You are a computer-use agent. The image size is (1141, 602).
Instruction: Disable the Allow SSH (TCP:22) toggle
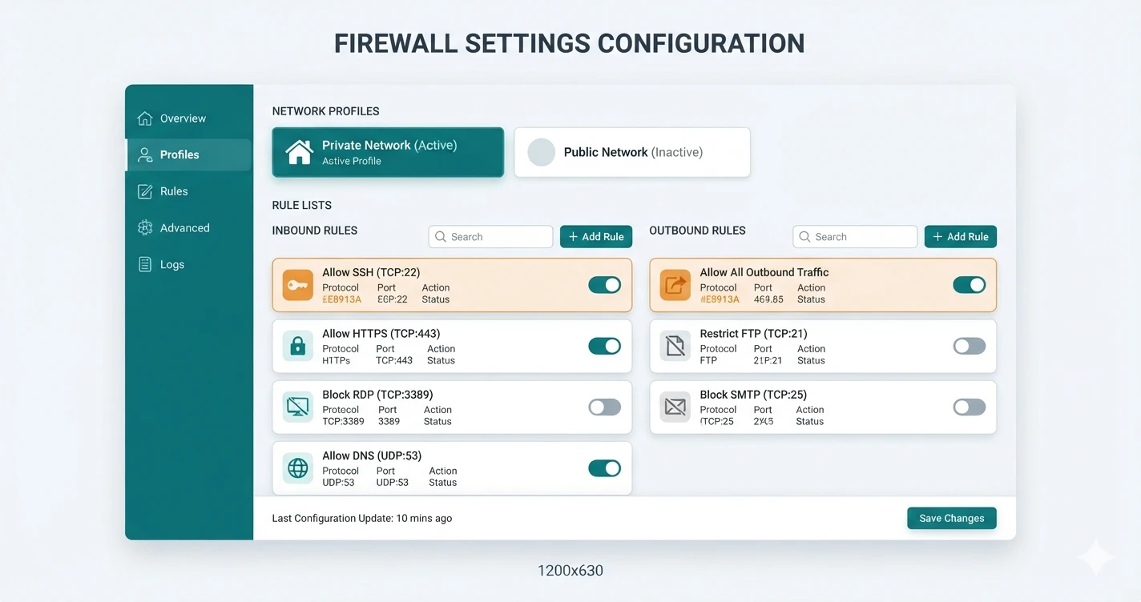click(x=605, y=285)
